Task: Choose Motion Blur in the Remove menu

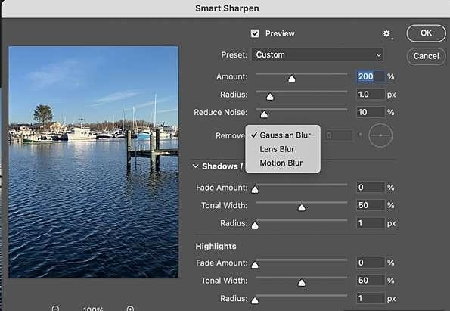Action: 283,163
